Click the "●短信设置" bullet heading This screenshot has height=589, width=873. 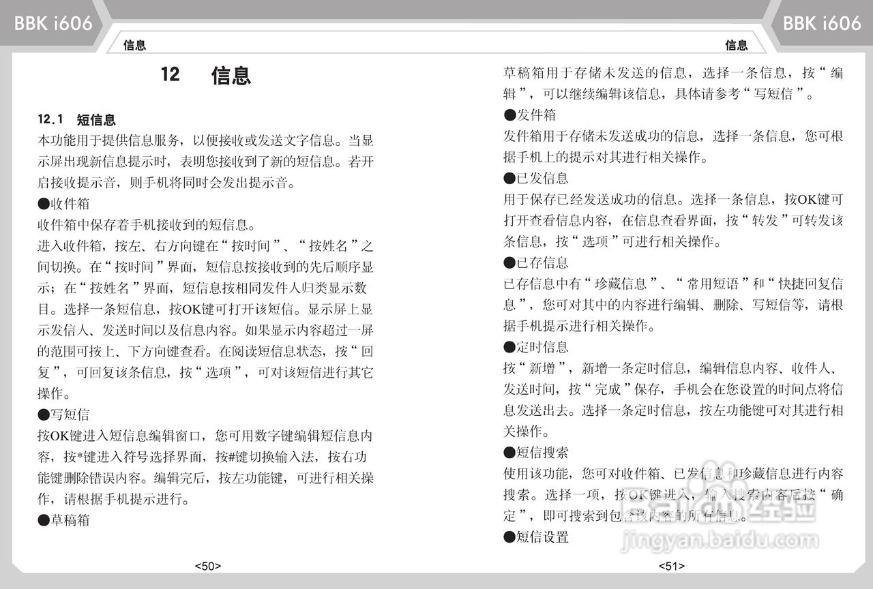[x=536, y=537]
